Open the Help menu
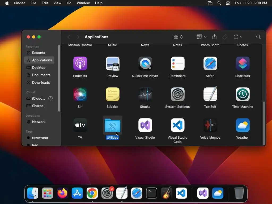 point(99,3)
